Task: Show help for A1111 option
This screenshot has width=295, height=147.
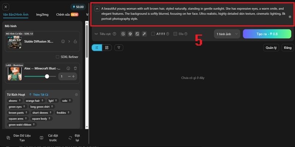Action: (167, 34)
